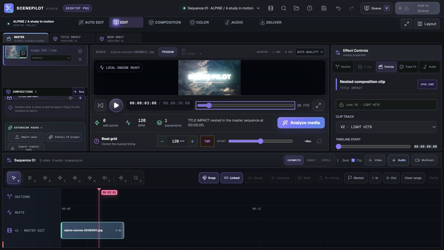Open the Sequence 01 selector dropdown
The width and height of the screenshot is (444, 250).
pos(222,8)
